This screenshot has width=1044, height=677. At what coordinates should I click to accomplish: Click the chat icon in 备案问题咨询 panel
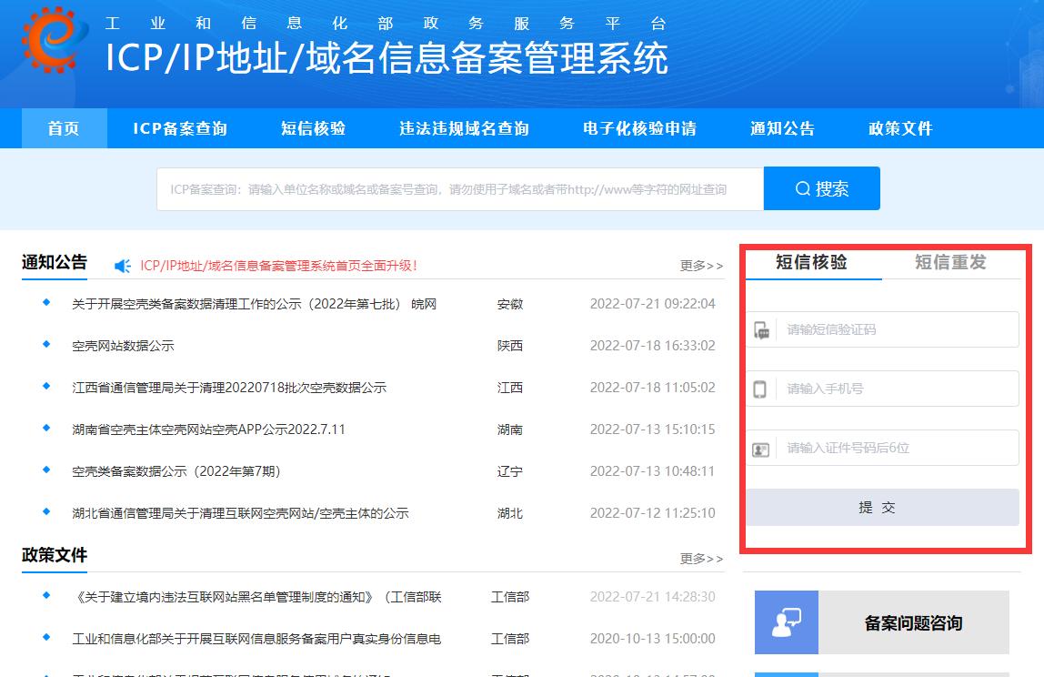[x=787, y=622]
